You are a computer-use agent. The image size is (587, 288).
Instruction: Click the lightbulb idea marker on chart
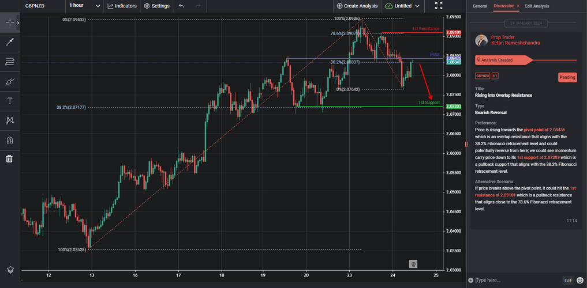pos(413,264)
